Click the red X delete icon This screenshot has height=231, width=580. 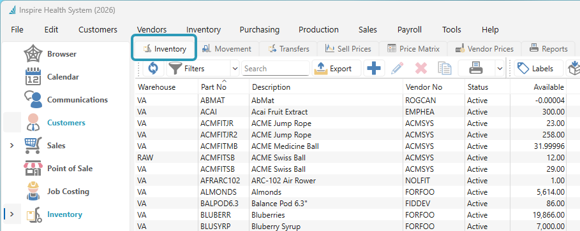coord(421,68)
